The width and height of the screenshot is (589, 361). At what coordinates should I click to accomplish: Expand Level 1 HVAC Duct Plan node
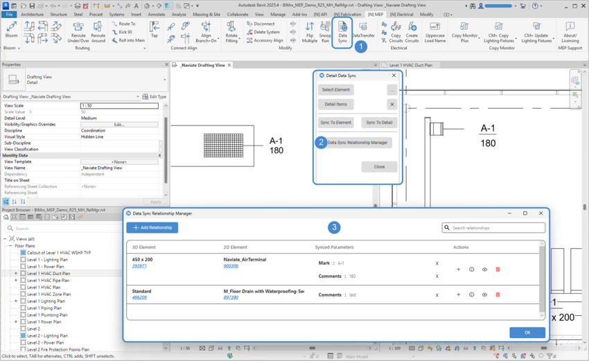(x=16, y=274)
